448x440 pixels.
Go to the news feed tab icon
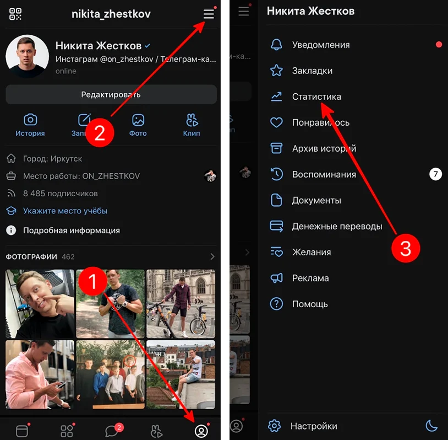(x=22, y=431)
